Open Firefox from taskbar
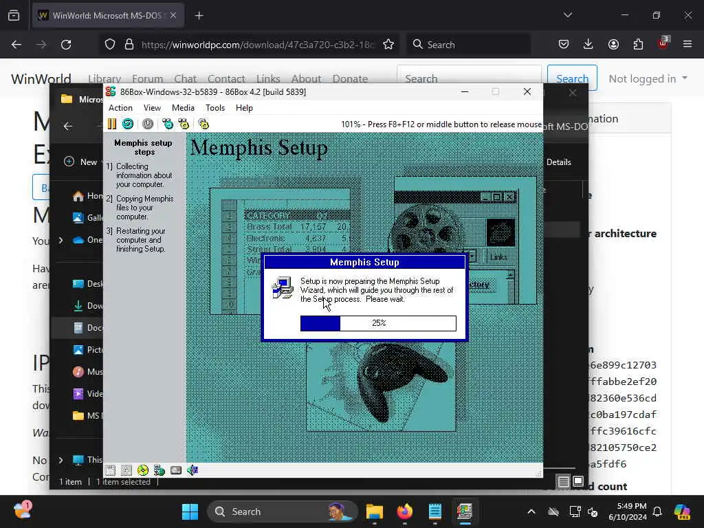The width and height of the screenshot is (704, 528). coord(405,511)
